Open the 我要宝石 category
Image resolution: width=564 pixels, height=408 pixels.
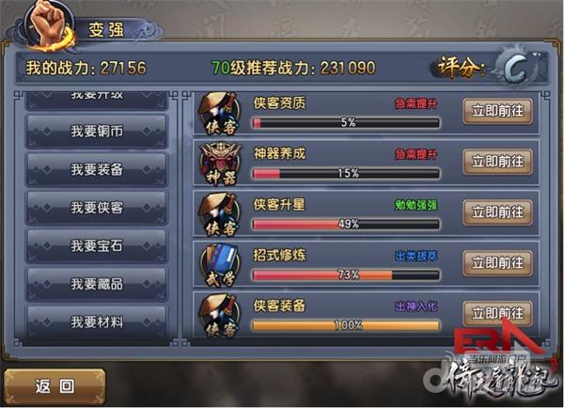pyautogui.click(x=97, y=246)
